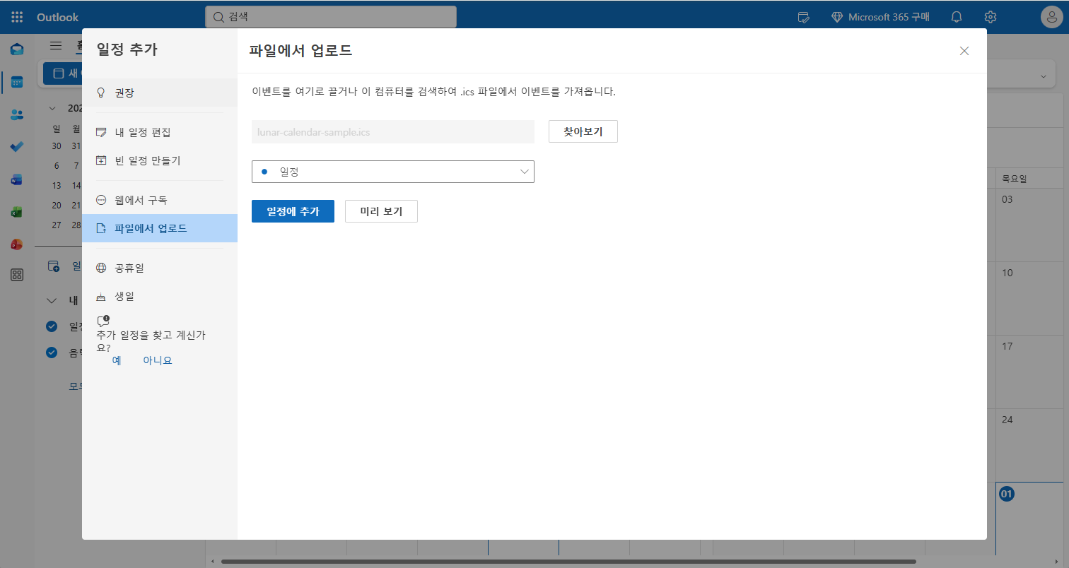Screen dimensions: 1069x568
Task: Select 웹에서 구독 option
Action: coord(160,200)
